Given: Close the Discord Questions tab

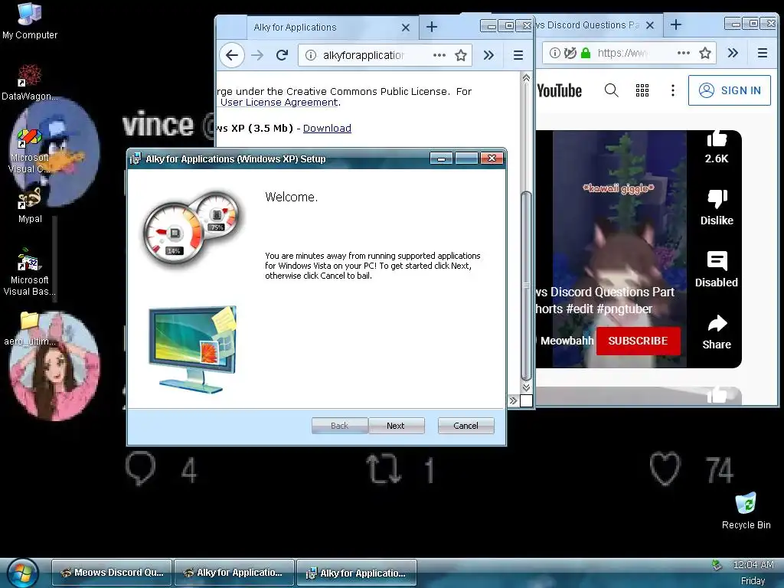Looking at the screenshot, I should point(649,25).
